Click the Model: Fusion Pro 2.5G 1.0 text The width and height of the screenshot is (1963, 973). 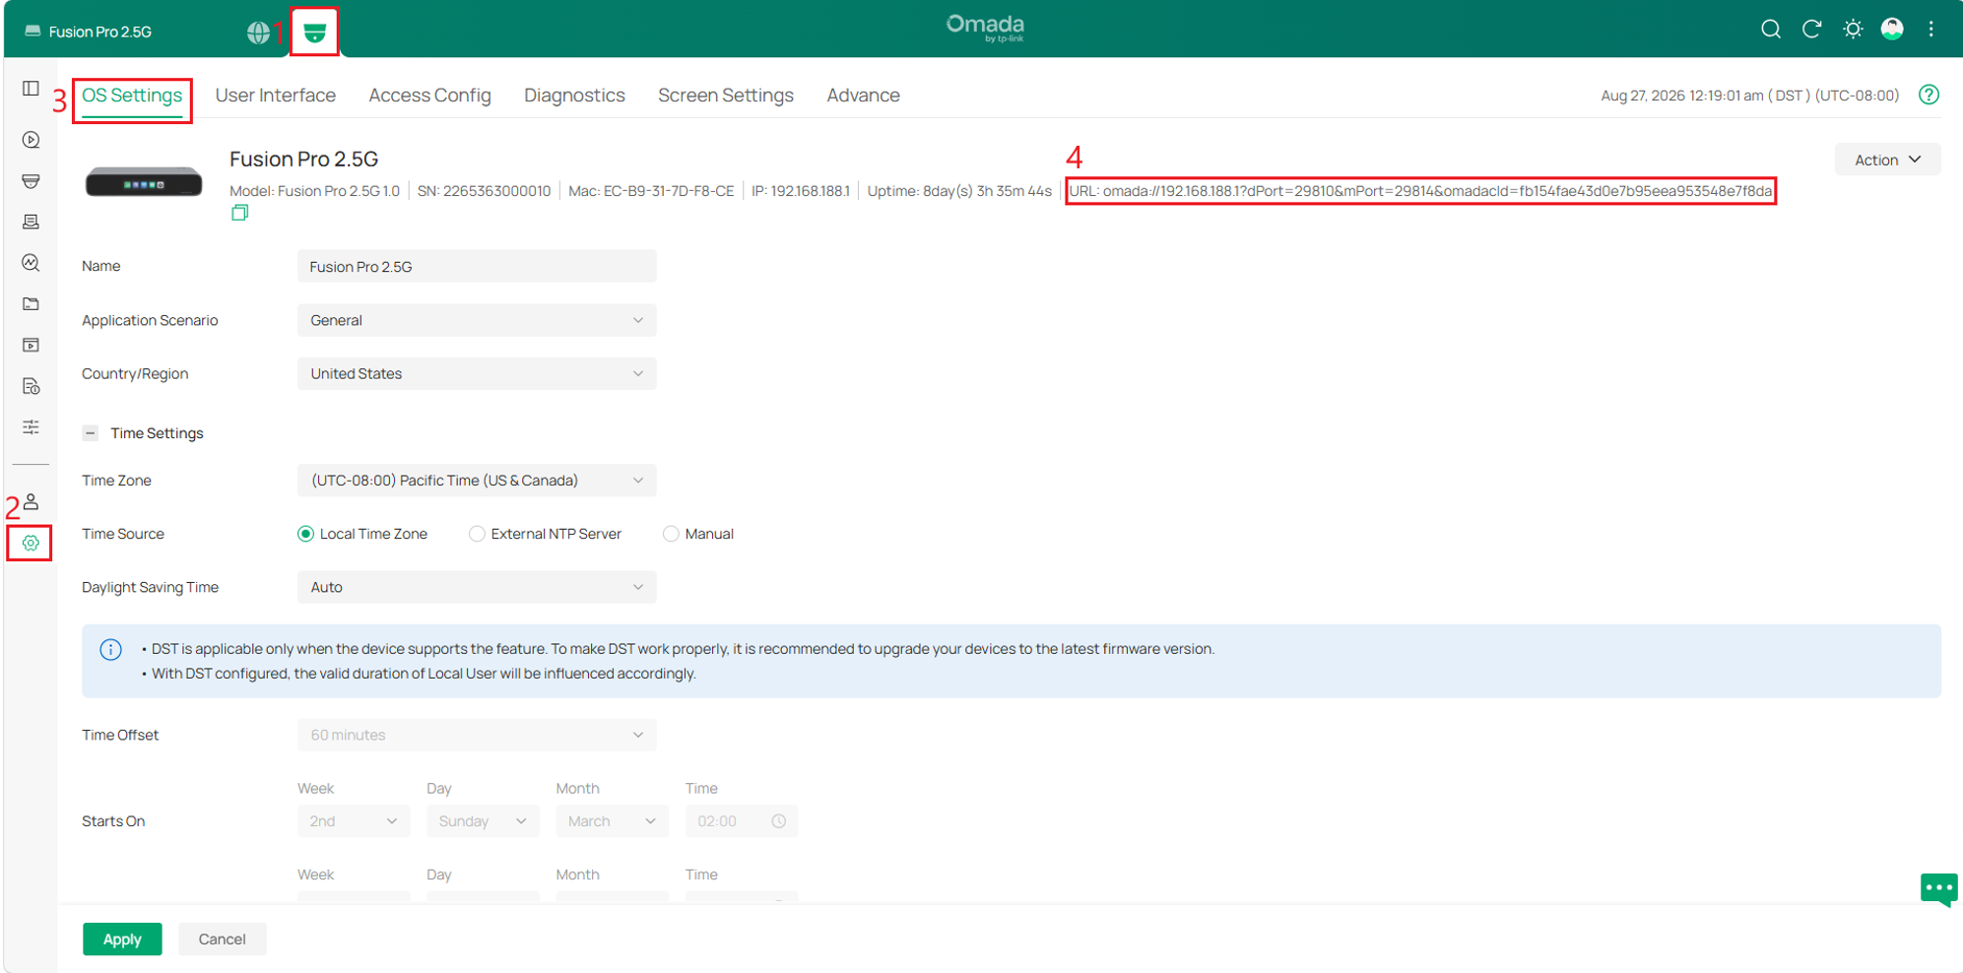tap(315, 191)
